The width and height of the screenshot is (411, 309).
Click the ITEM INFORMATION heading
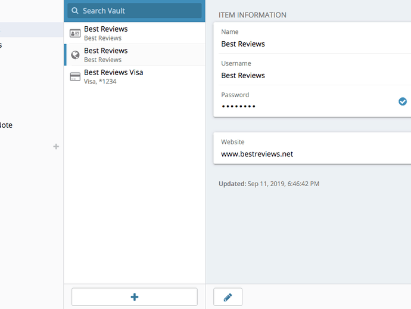[x=253, y=15]
